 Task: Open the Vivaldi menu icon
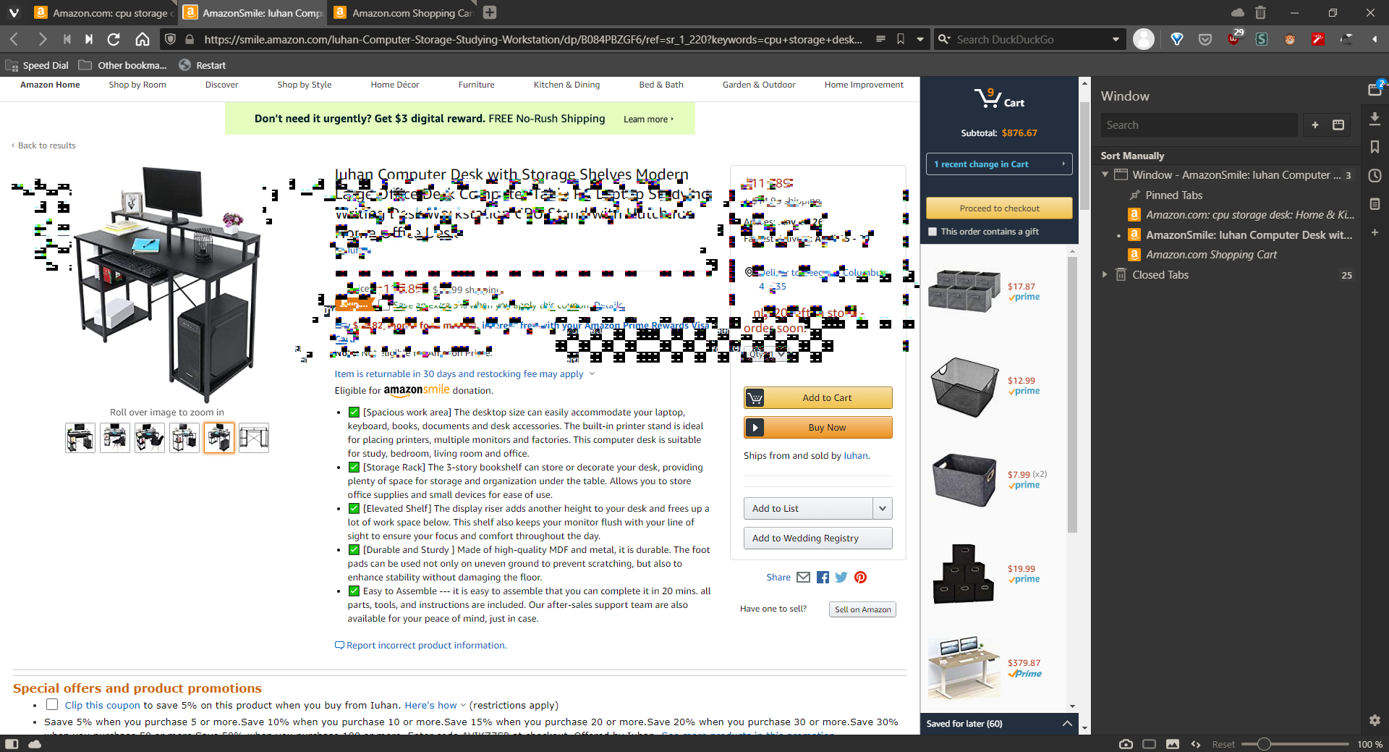[x=14, y=12]
